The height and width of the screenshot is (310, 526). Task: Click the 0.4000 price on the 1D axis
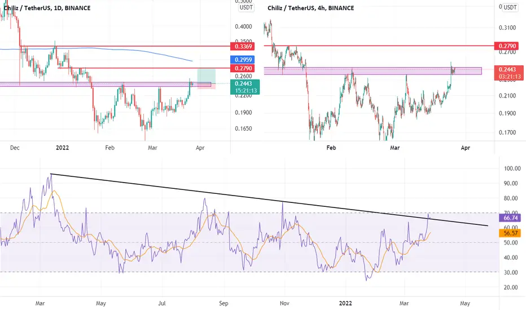click(243, 26)
